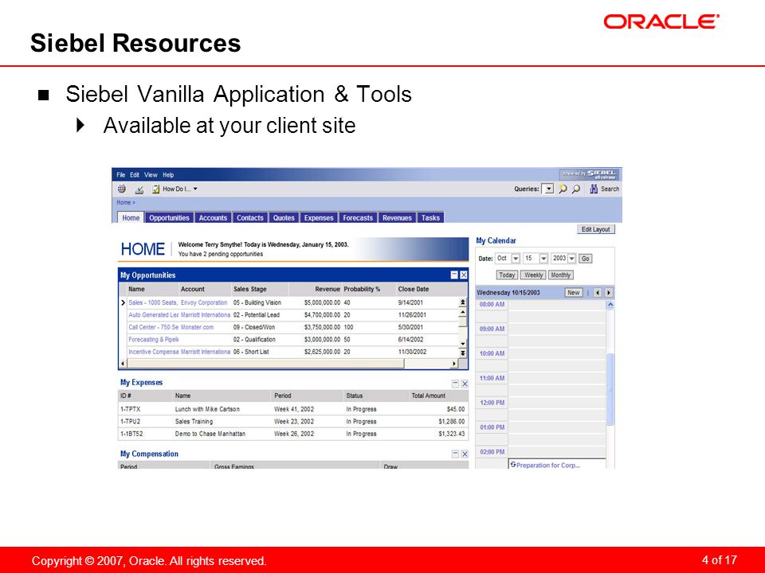Open the Preparation for Corp calendar entry

[548, 466]
